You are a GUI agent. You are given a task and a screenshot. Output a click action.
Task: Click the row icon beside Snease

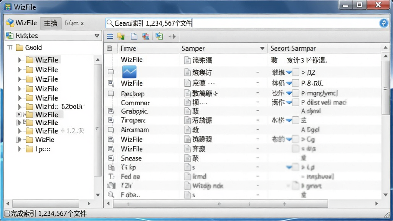pos(111,158)
